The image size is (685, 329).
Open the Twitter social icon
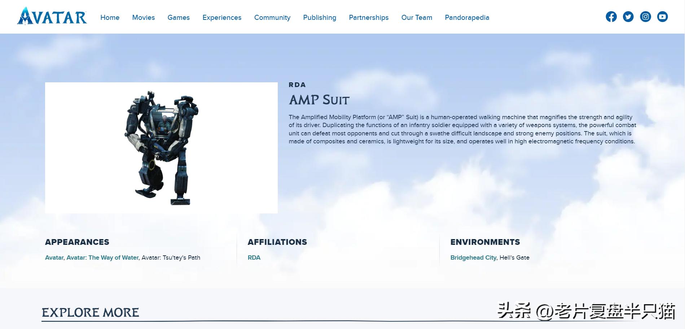click(628, 17)
